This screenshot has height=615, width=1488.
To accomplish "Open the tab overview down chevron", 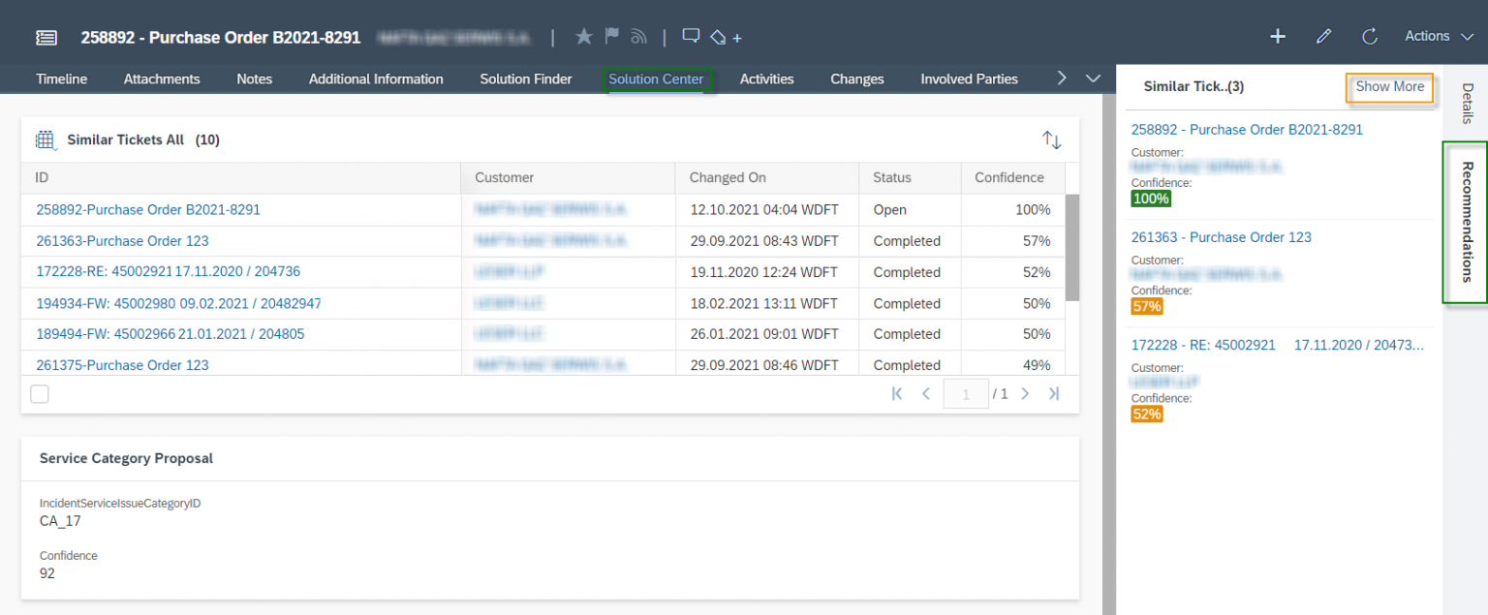I will point(1093,78).
